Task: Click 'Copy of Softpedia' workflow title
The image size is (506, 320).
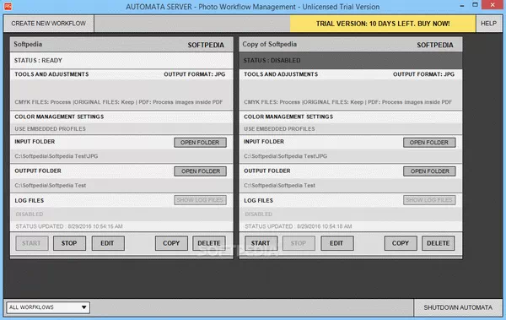Action: point(270,44)
